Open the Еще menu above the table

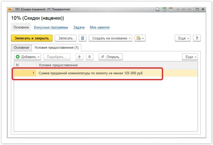[x=190, y=57]
